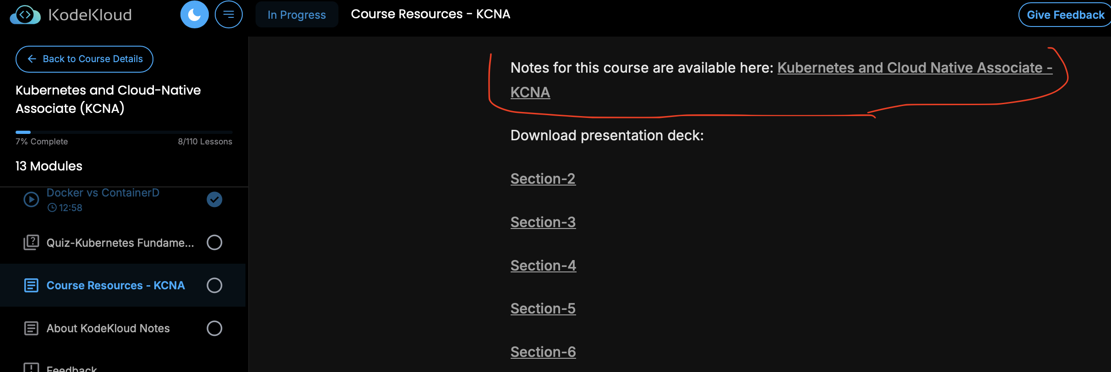Go back via Back to Course Details
This screenshot has height=372, width=1111.
click(x=84, y=59)
